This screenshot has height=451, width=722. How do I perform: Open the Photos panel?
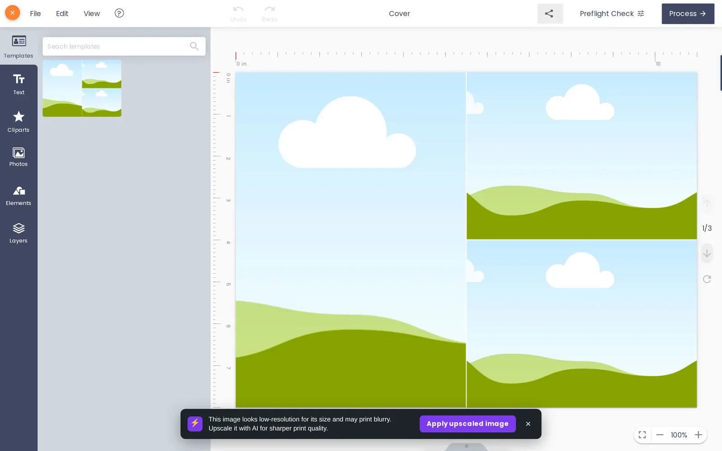[x=19, y=157]
